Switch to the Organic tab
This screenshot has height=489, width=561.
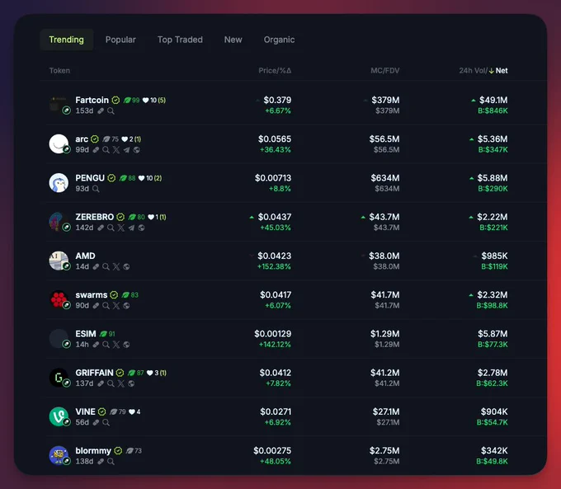[x=279, y=40]
